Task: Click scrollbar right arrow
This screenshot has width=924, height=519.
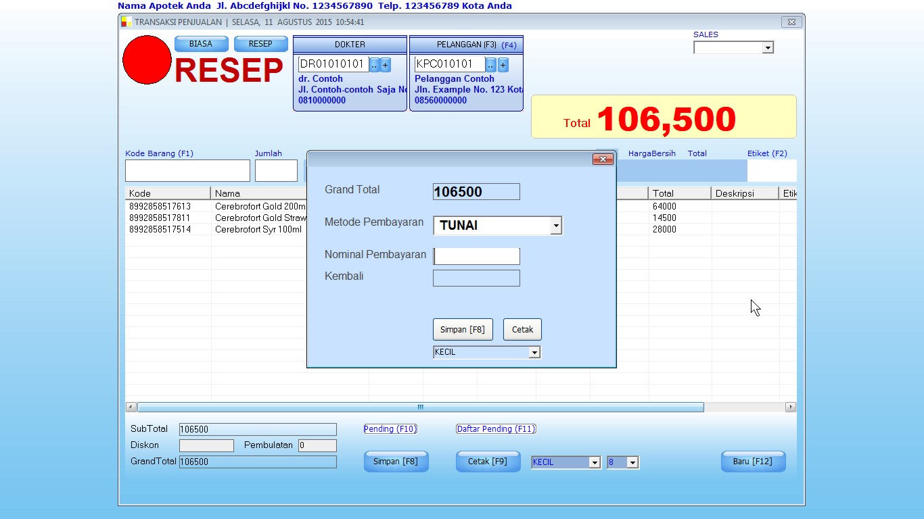Action: 791,407
